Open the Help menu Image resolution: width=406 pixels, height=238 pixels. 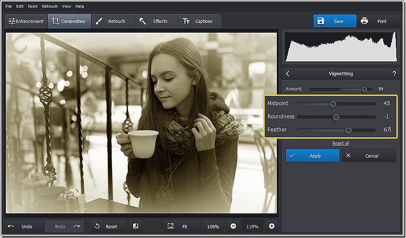pyautogui.click(x=80, y=6)
